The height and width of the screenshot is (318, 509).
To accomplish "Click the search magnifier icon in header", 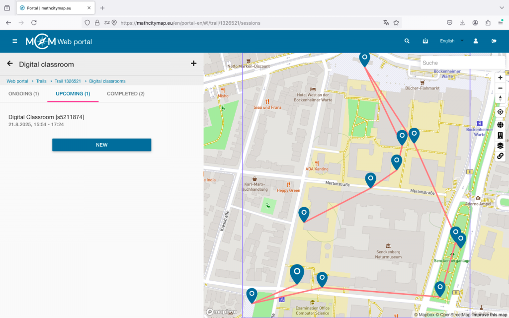I will pos(407,41).
